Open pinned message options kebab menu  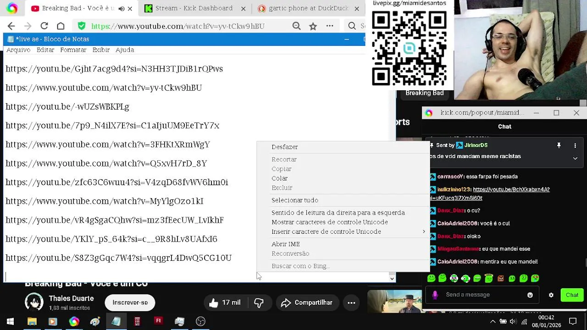pyautogui.click(x=575, y=145)
